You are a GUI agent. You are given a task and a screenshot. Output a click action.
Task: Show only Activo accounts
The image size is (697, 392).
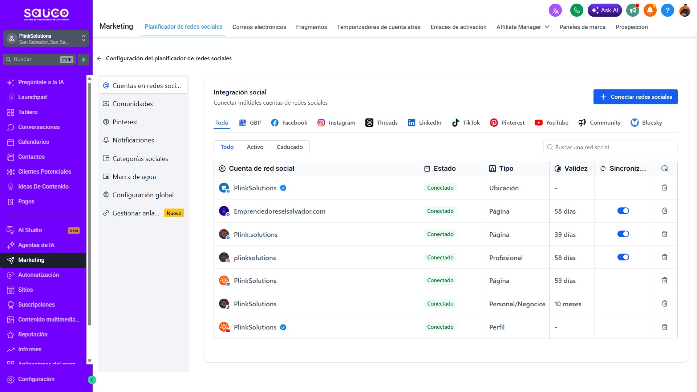coord(255,147)
